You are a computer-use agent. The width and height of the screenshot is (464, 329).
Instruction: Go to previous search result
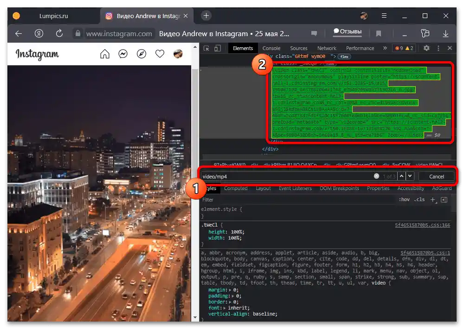[401, 176]
